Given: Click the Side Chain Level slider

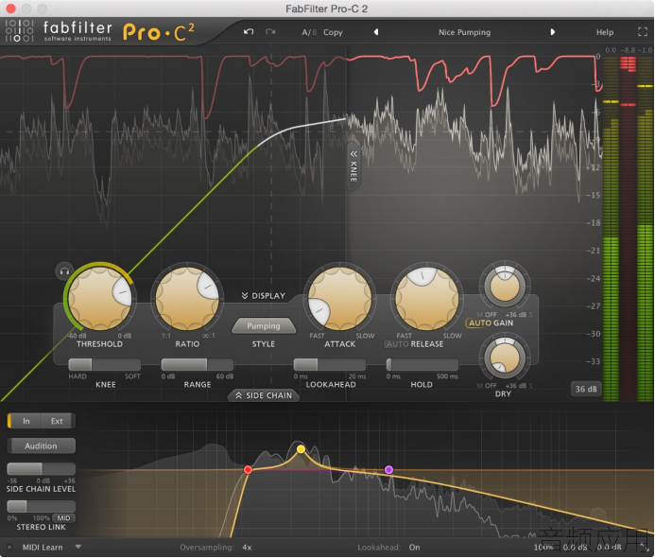Looking at the screenshot, I should [41, 468].
